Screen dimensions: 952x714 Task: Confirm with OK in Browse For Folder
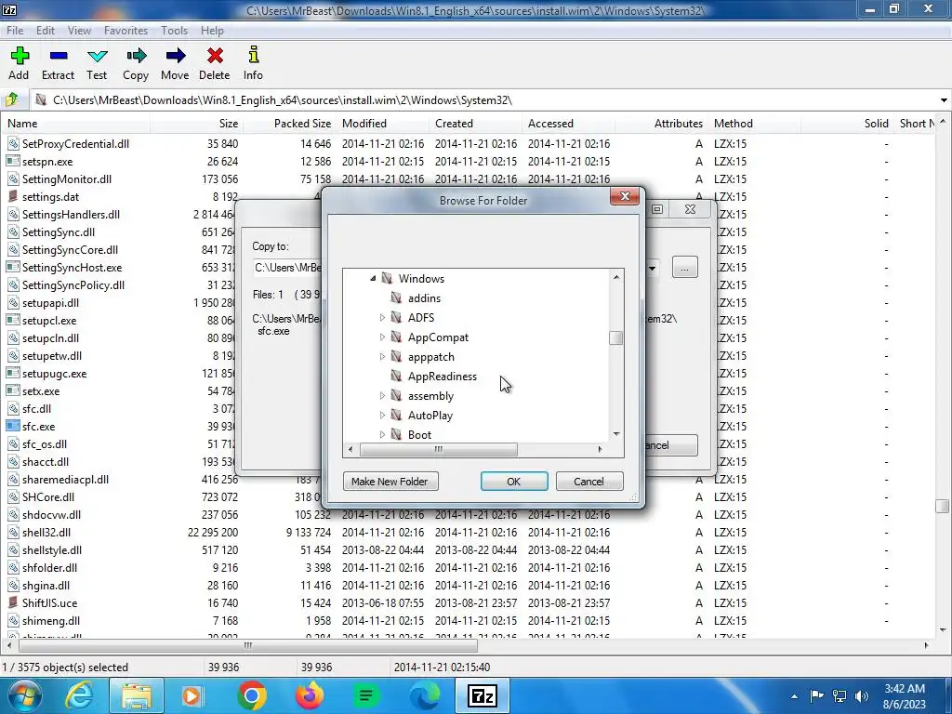click(513, 482)
